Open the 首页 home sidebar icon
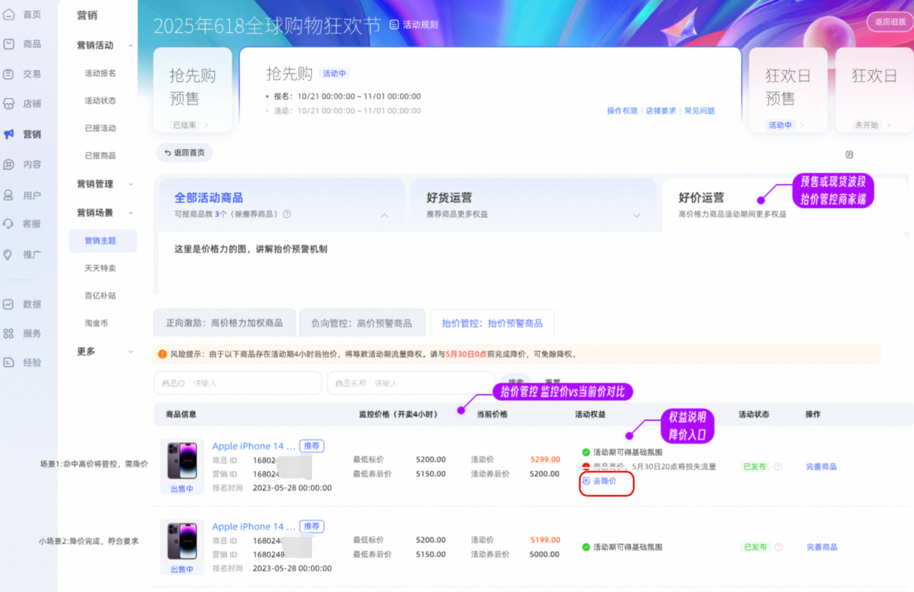The height and width of the screenshot is (592, 914). [9, 15]
